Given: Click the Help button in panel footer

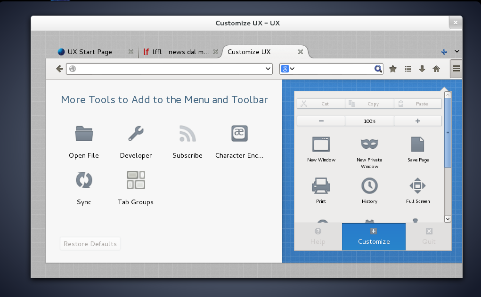Looking at the screenshot, I should 318,237.
